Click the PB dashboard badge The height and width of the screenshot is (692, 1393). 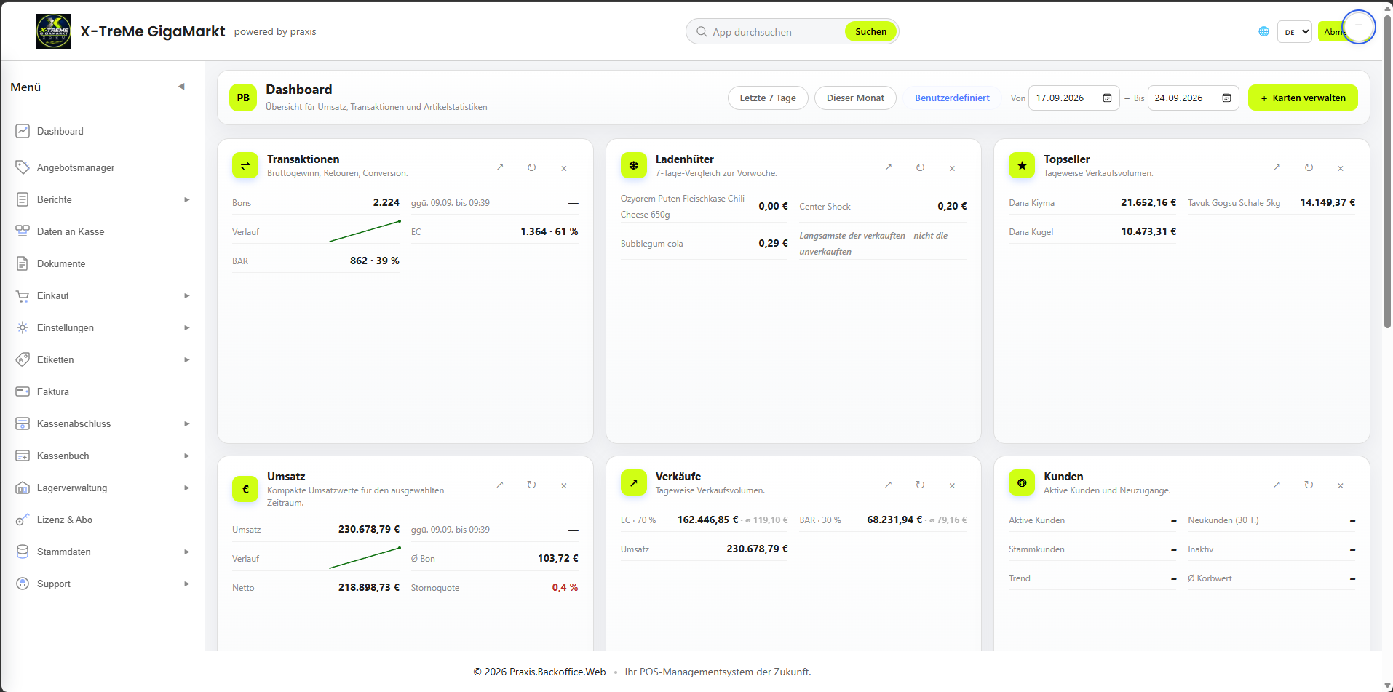(243, 98)
